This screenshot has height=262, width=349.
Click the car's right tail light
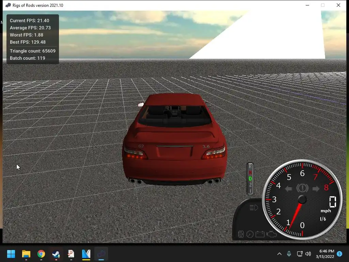pyautogui.click(x=214, y=153)
